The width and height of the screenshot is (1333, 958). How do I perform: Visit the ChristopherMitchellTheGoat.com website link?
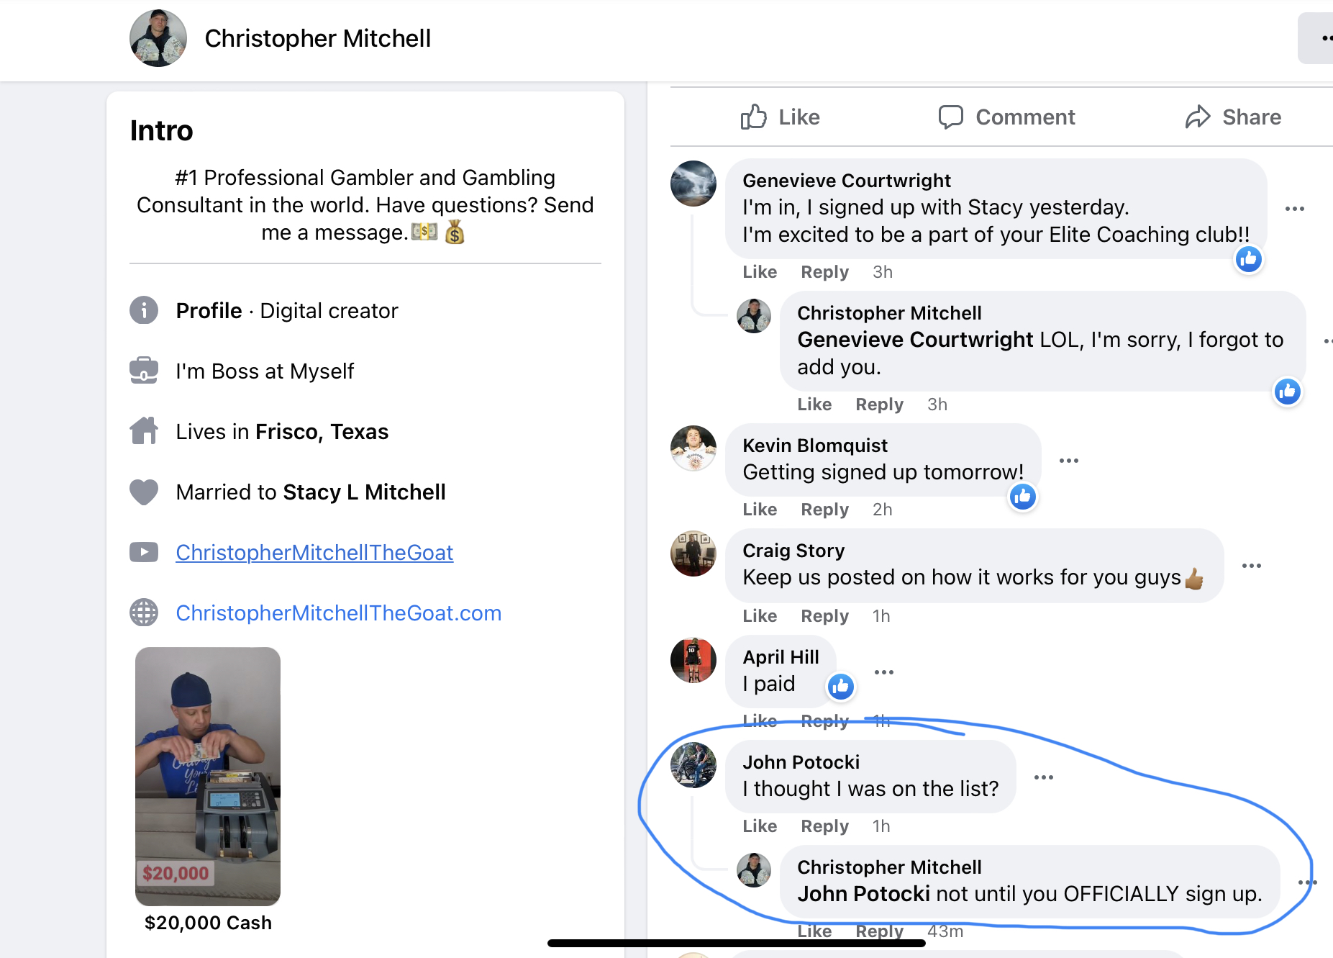tap(339, 613)
